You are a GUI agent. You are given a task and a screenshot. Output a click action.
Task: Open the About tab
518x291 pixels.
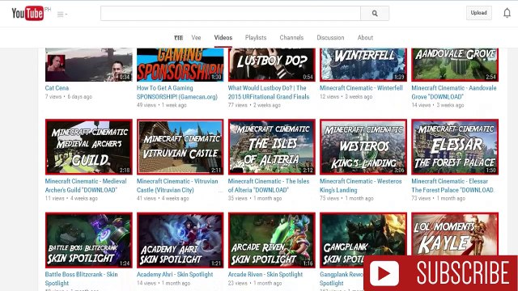[365, 38]
